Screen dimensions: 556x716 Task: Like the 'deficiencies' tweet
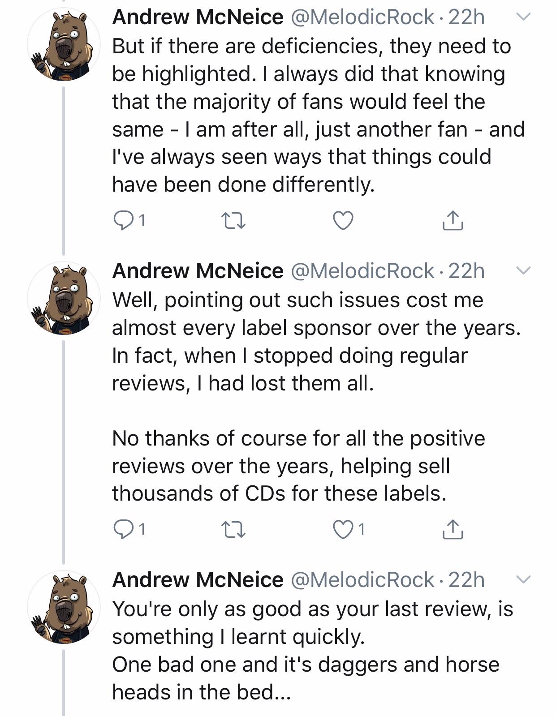(x=343, y=220)
